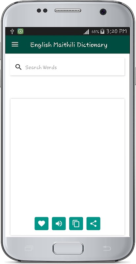The image size is (136, 264).
Task: Open the hamburger navigation menu
Action: coord(15,45)
